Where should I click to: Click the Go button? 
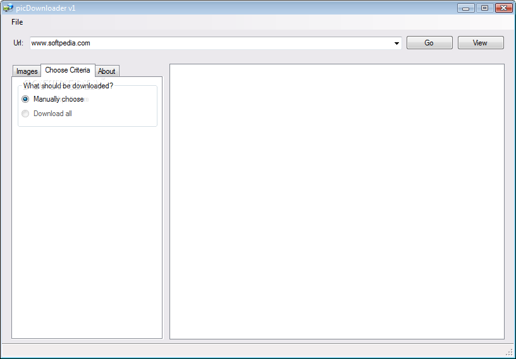(x=429, y=43)
